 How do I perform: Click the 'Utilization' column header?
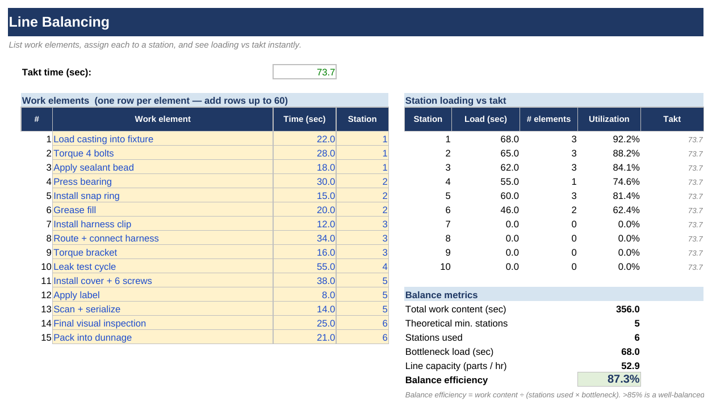(x=609, y=119)
